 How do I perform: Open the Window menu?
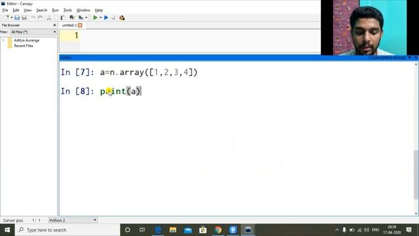(83, 10)
